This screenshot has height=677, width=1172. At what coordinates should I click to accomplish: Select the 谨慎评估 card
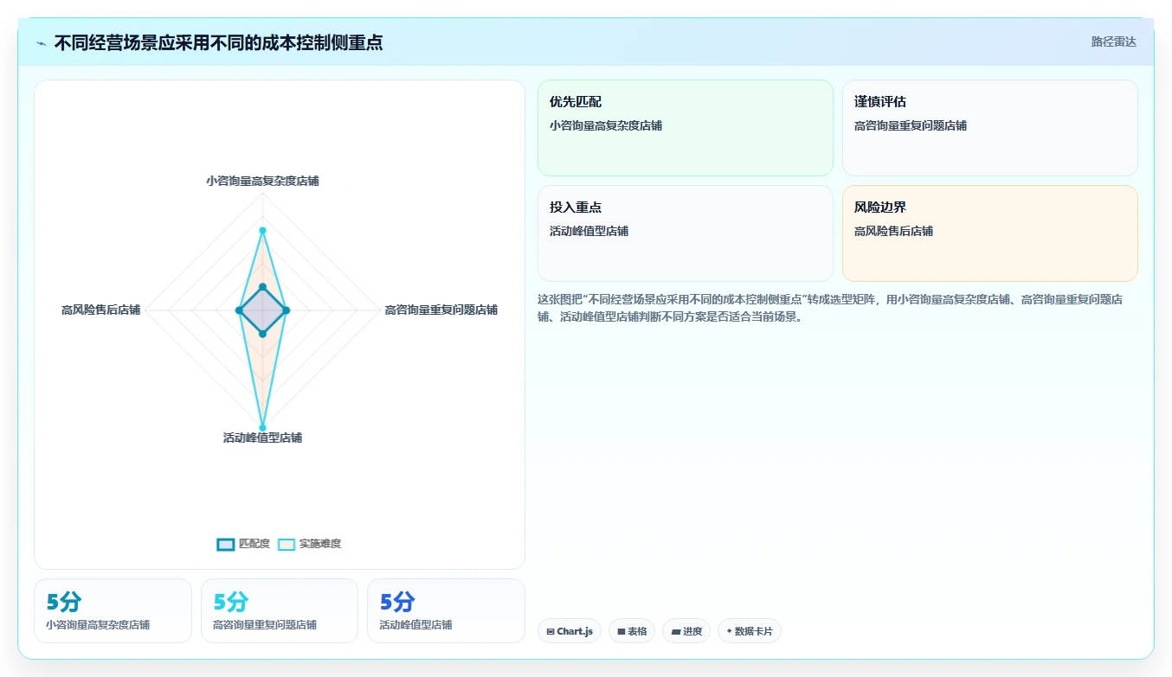(x=989, y=128)
